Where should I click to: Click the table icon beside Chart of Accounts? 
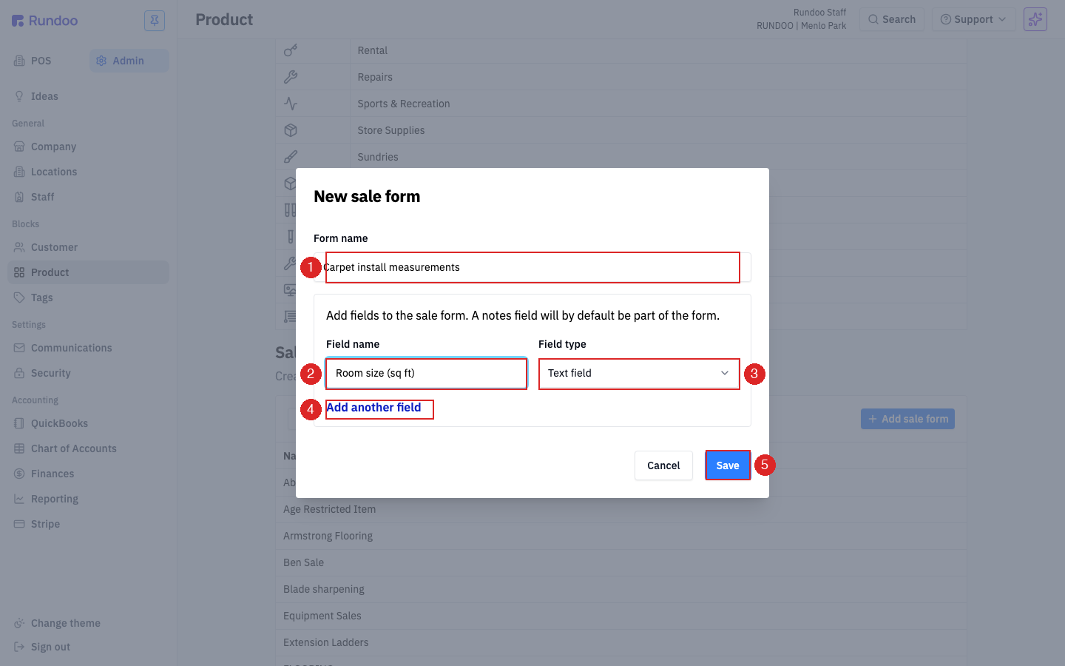click(x=19, y=448)
